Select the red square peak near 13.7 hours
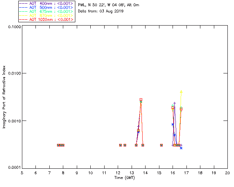The width and height of the screenshot is (234, 187). pyautogui.click(x=141, y=99)
